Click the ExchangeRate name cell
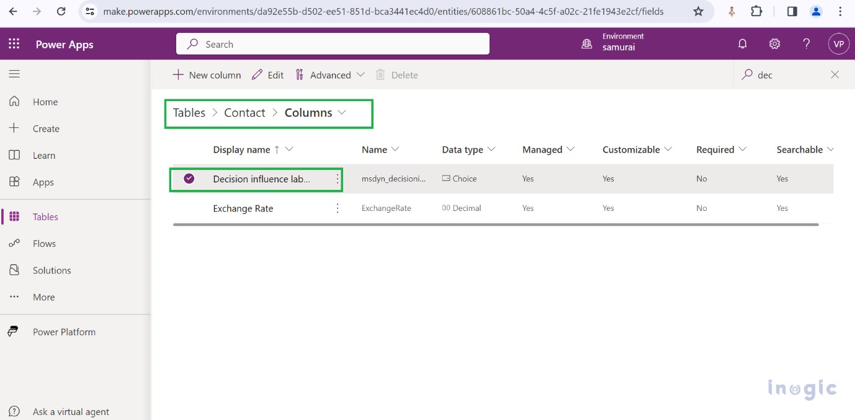 [x=387, y=208]
